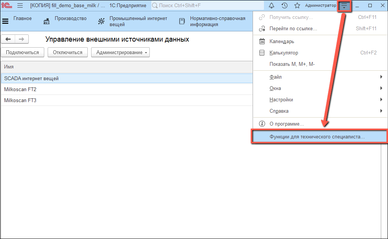
Task: Select the Milkoscan FT2 row
Action: (x=20, y=90)
